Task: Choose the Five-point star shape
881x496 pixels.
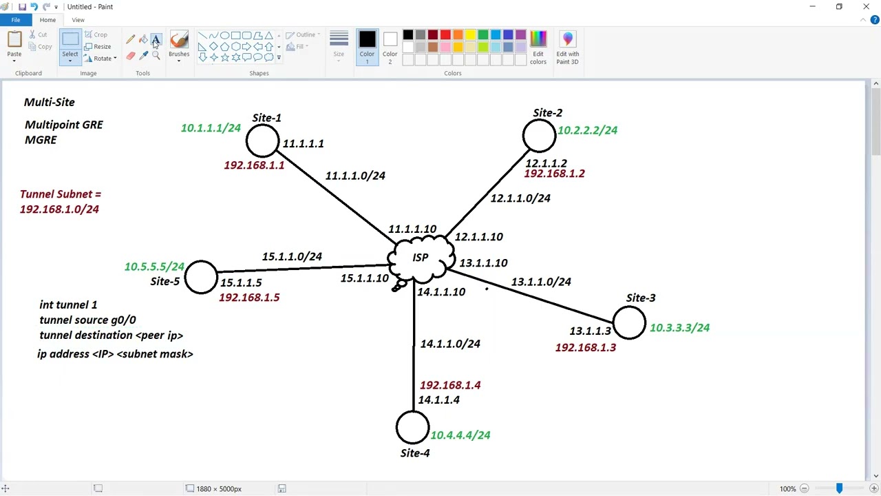Action: pos(225,57)
